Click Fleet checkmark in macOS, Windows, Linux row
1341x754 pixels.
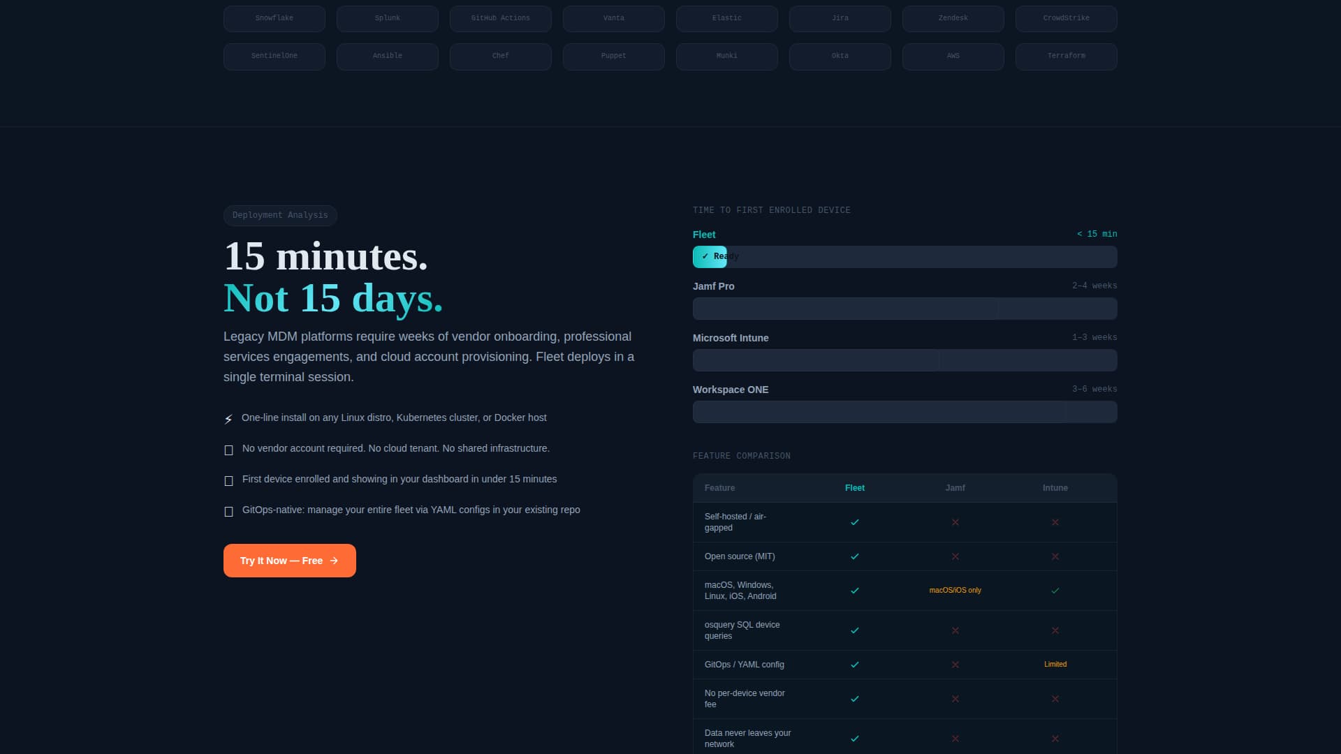point(855,591)
